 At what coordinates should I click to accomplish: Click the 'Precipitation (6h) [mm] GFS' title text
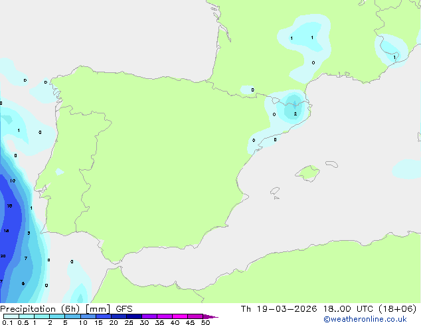[66, 309]
